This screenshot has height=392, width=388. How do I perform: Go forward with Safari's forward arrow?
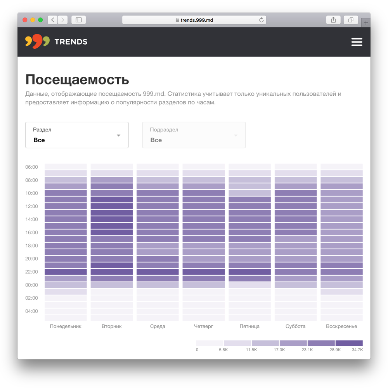click(63, 20)
